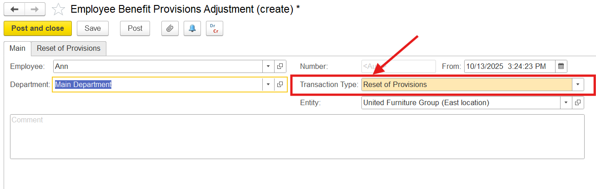Open Department record with open-form icon
Screen dimensions: 596x189
(x=280, y=84)
